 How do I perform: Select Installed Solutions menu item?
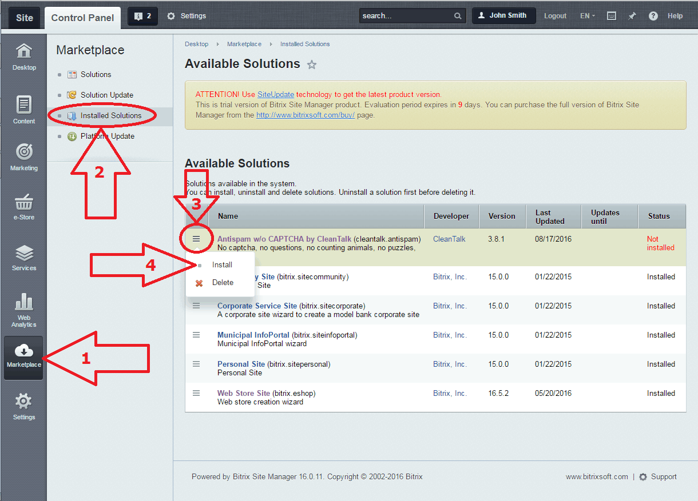click(x=111, y=115)
